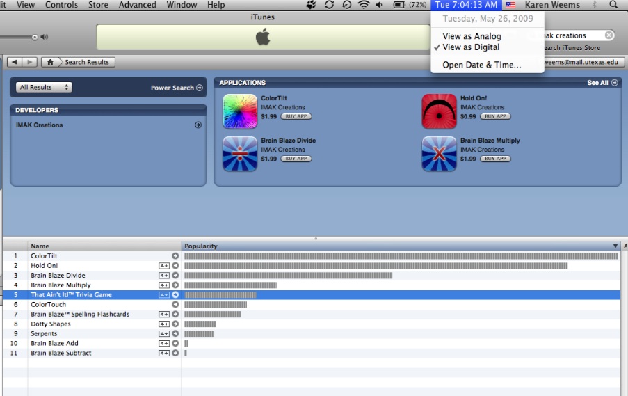Buy Brain Blaze Multiply with BUY APP button
628x396 pixels.
(495, 159)
